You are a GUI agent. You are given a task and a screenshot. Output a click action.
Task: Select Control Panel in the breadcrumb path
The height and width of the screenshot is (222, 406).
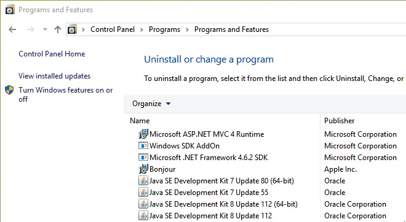(113, 29)
